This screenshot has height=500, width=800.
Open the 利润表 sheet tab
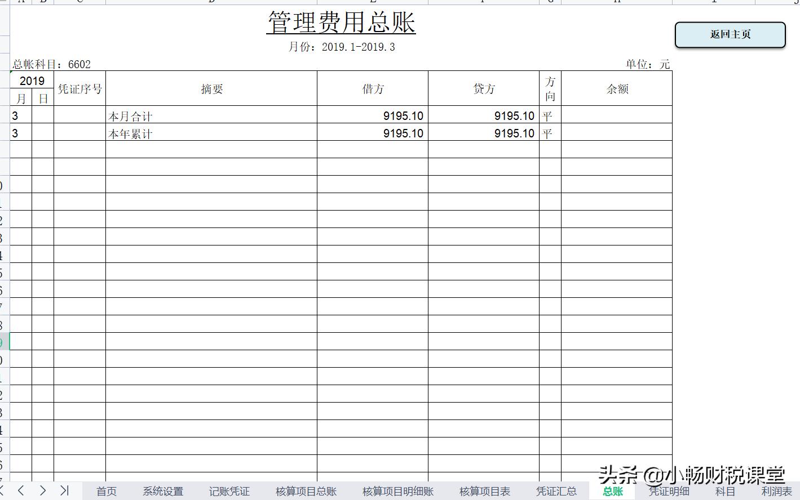777,491
